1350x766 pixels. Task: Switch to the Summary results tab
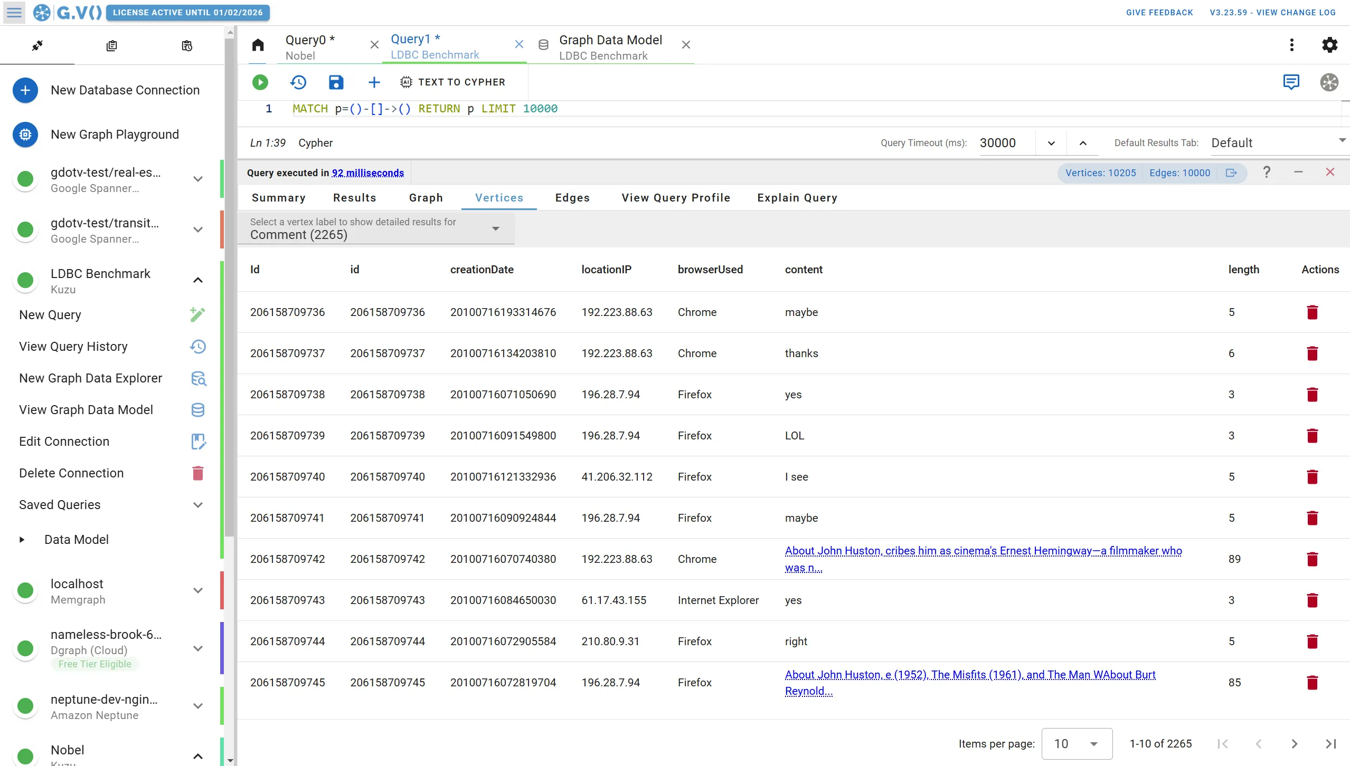[x=278, y=198]
